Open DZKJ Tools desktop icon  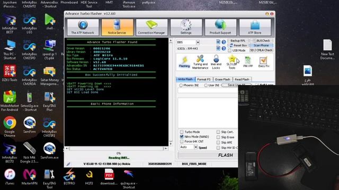(x=10, y=73)
